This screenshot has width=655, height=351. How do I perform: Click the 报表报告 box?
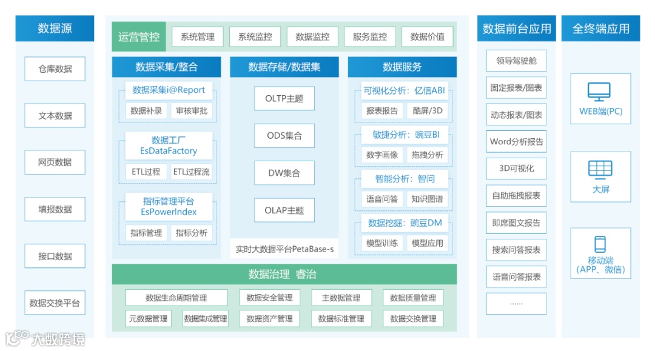click(382, 110)
